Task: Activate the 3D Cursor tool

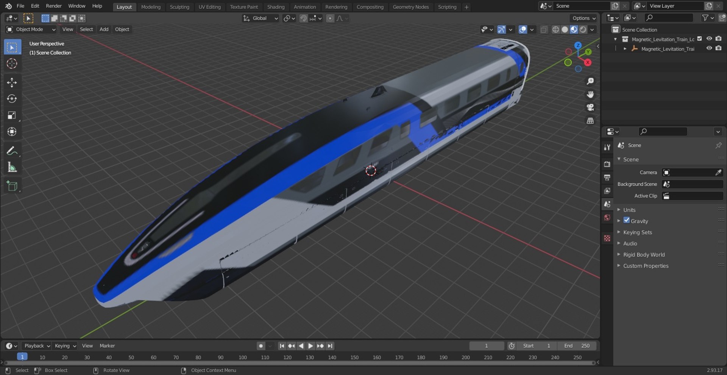Action: coord(12,64)
